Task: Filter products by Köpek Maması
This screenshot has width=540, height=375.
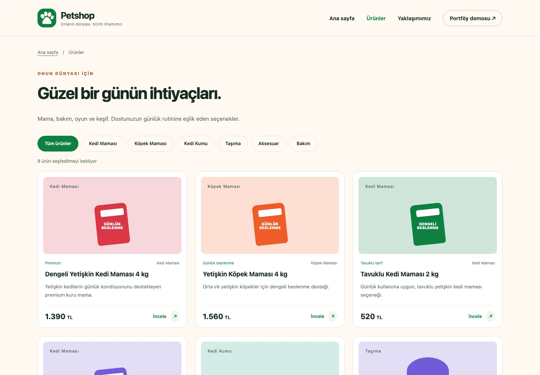Action: click(x=150, y=144)
